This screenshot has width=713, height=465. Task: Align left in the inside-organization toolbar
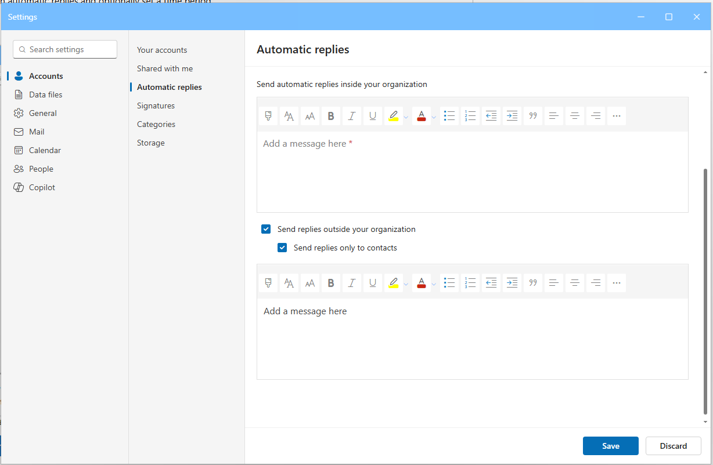tap(554, 116)
